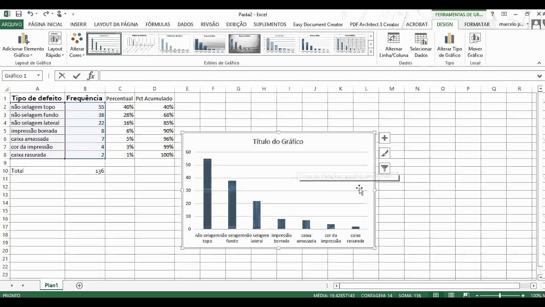Switch to Page Break Preview in status bar
Viewport: 545px width, 307px height.
pos(466,295)
